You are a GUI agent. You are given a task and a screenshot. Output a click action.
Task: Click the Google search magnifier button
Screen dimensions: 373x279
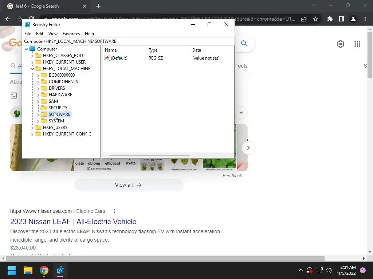click(244, 44)
